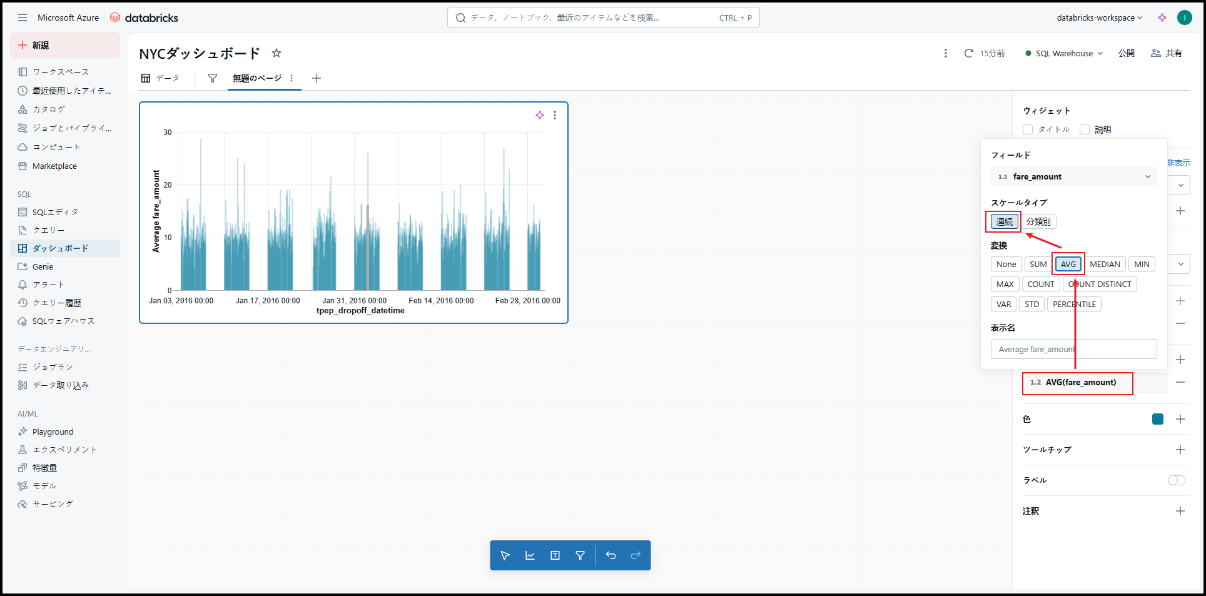This screenshot has width=1206, height=596.
Task: Open Marketplace in the sidebar
Action: [65, 166]
